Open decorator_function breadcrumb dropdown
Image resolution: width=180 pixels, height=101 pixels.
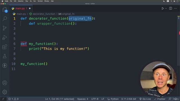pos(44,14)
